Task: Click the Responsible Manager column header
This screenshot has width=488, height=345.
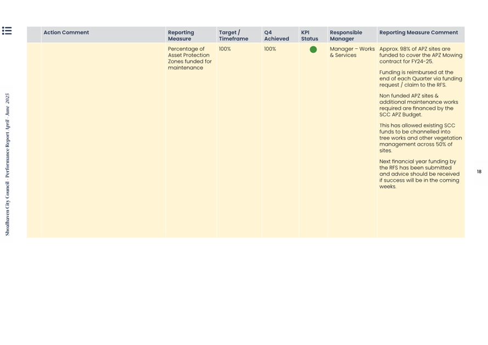Action: 346,36
